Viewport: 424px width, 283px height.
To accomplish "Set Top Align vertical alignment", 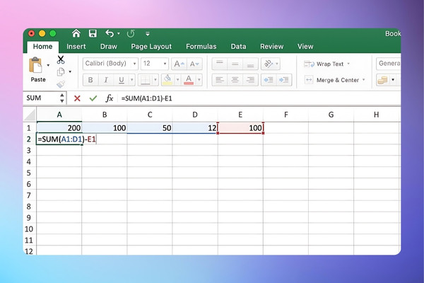I will (220, 64).
